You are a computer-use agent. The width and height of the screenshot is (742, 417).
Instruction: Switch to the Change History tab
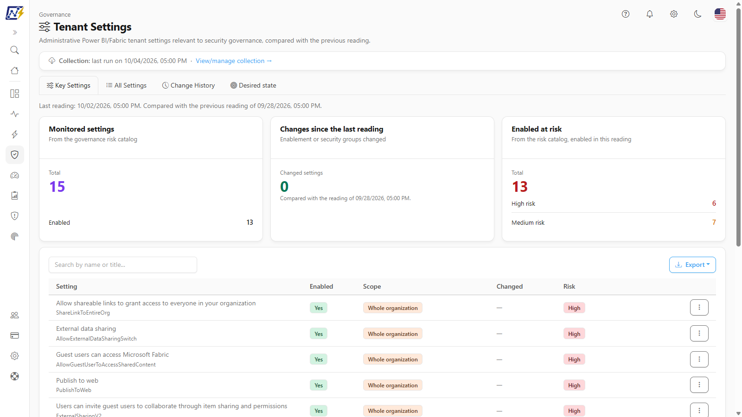click(x=188, y=85)
